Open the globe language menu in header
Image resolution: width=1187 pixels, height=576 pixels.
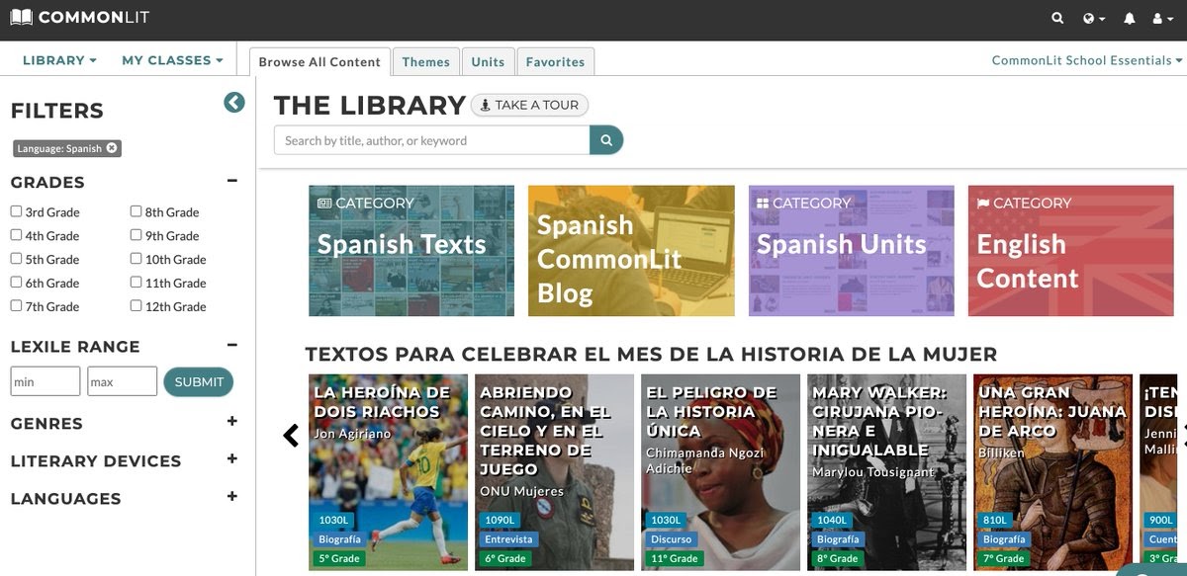(x=1093, y=18)
